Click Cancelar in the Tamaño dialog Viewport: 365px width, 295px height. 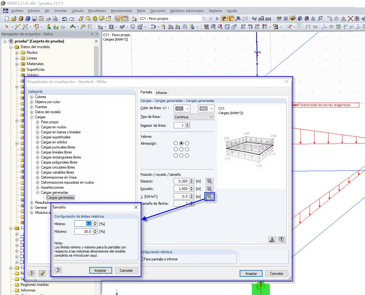pos(126,270)
